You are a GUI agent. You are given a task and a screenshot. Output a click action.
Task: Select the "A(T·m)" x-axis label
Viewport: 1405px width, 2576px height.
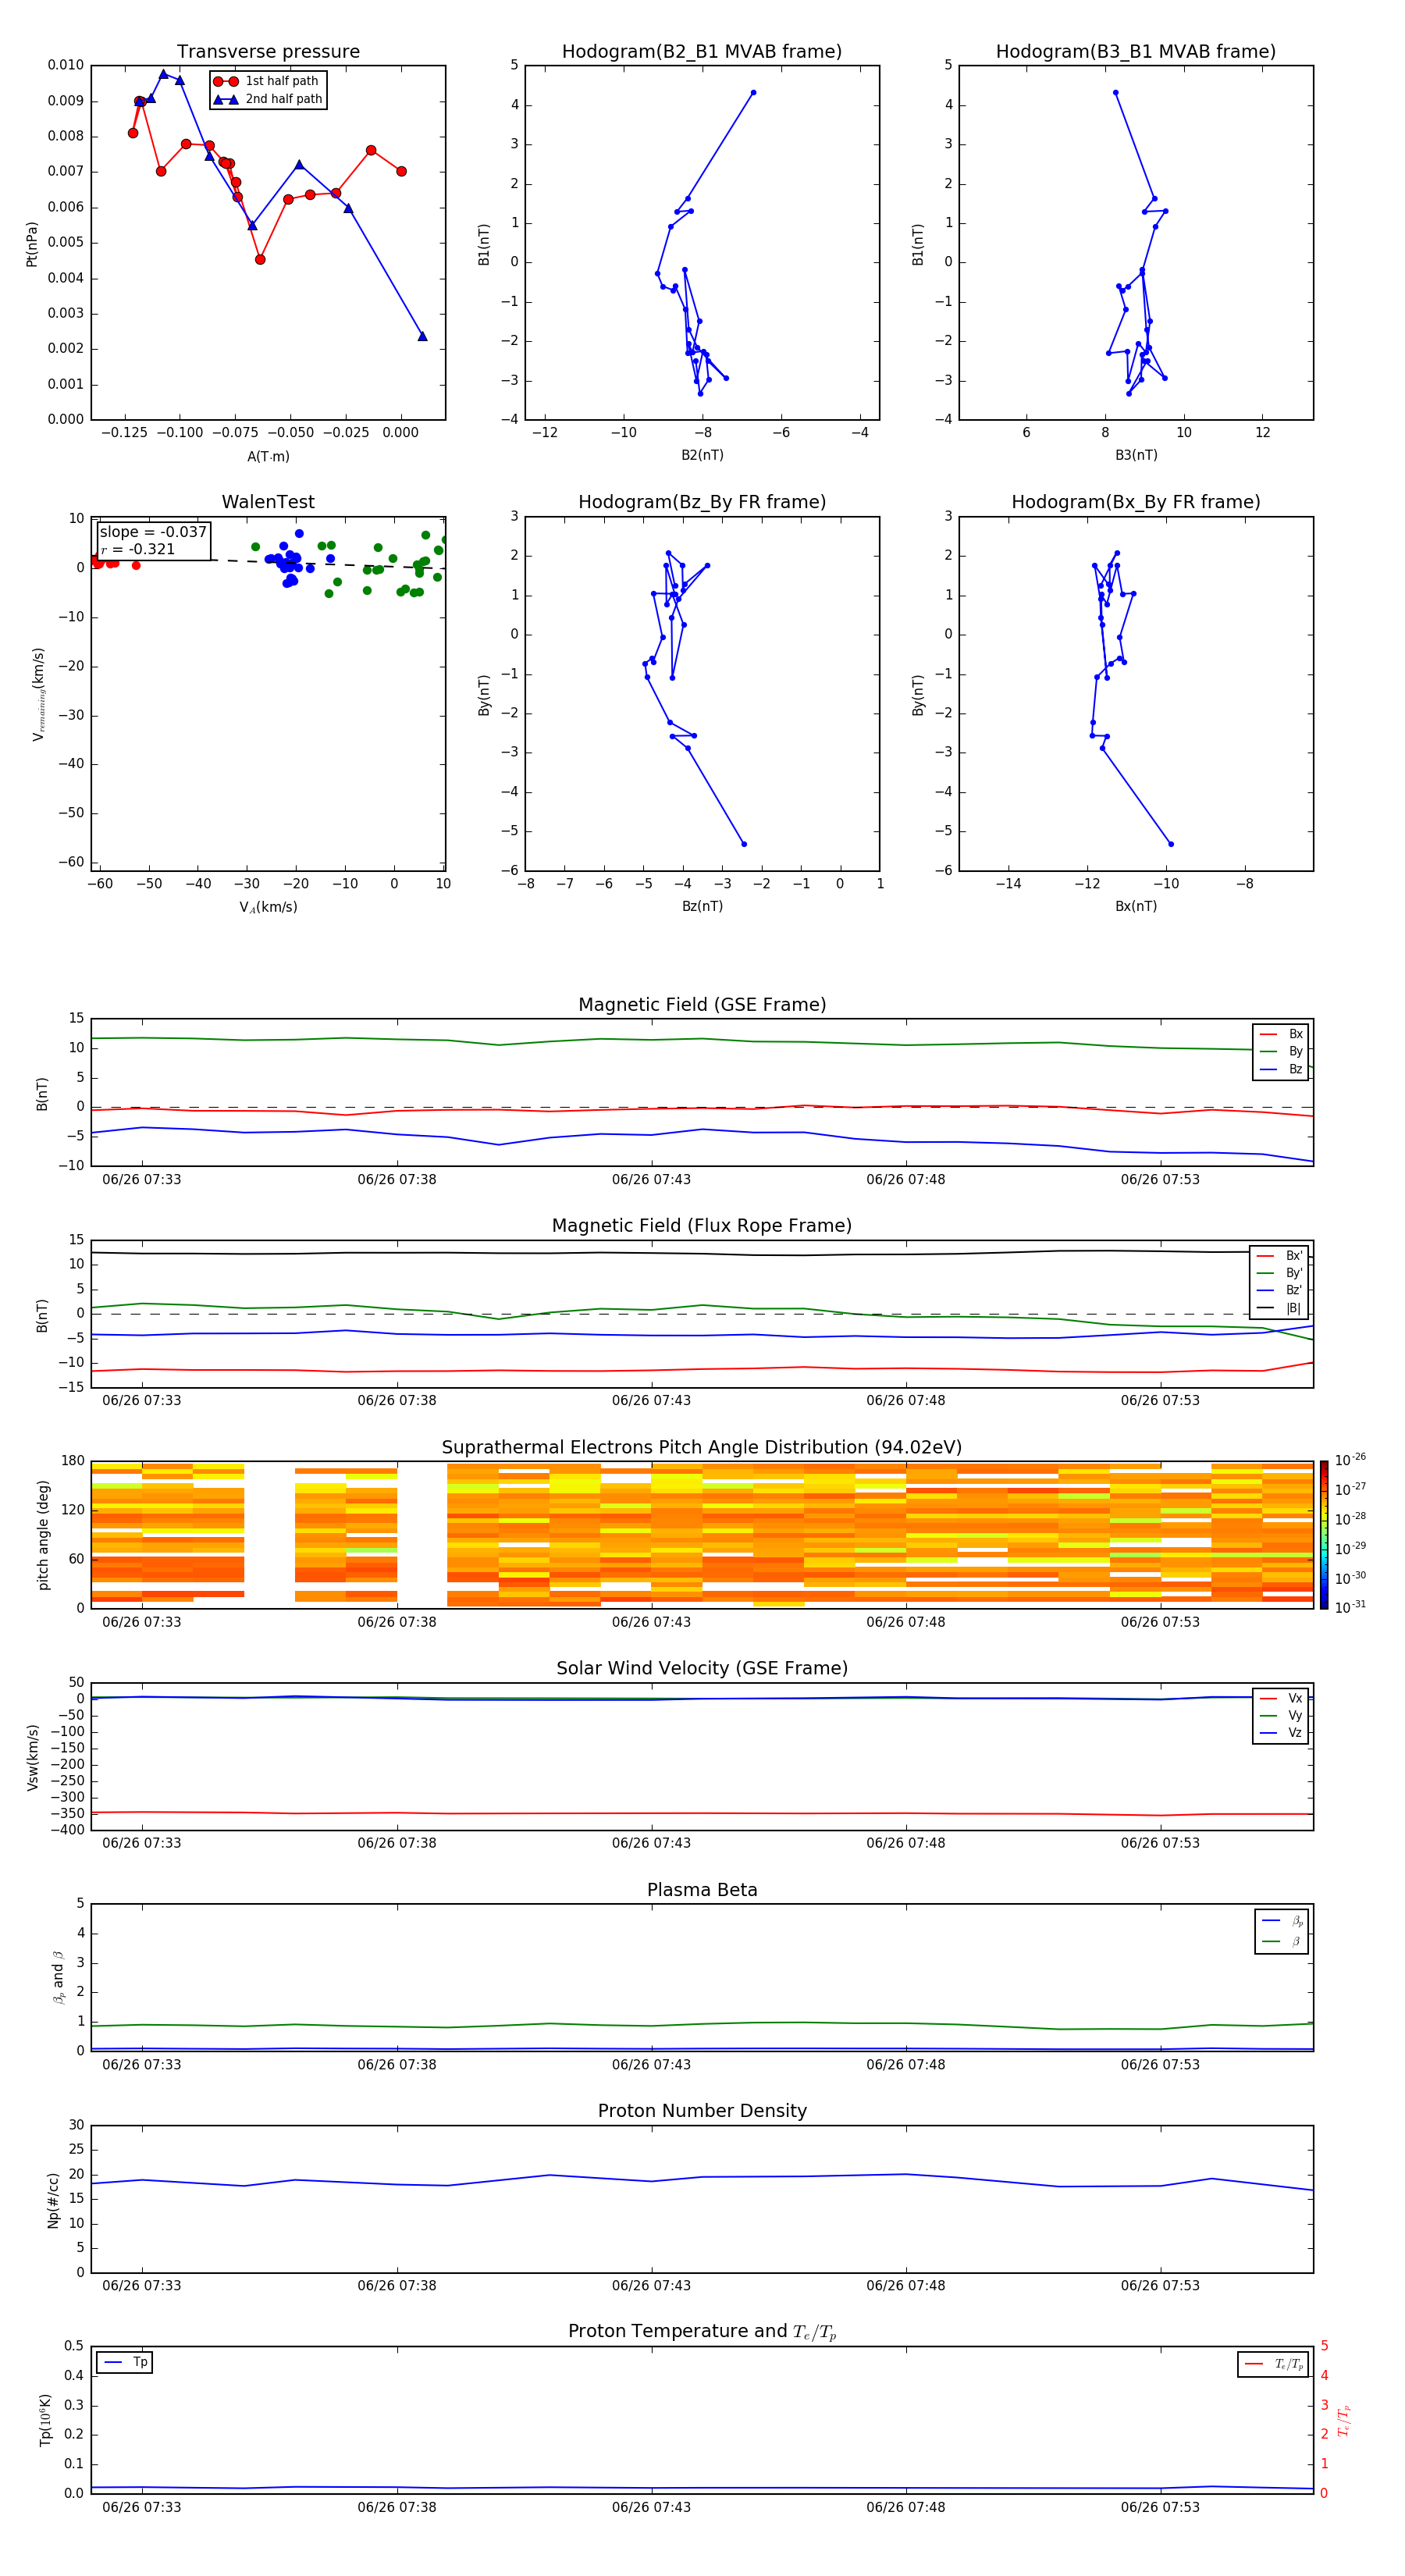point(268,457)
